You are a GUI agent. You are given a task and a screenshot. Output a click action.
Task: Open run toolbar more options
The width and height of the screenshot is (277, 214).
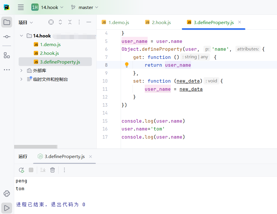64,170
